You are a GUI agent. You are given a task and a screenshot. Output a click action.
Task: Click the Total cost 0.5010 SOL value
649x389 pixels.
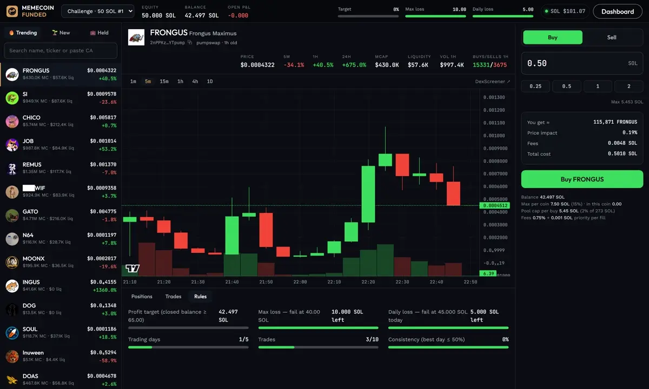[x=622, y=154]
